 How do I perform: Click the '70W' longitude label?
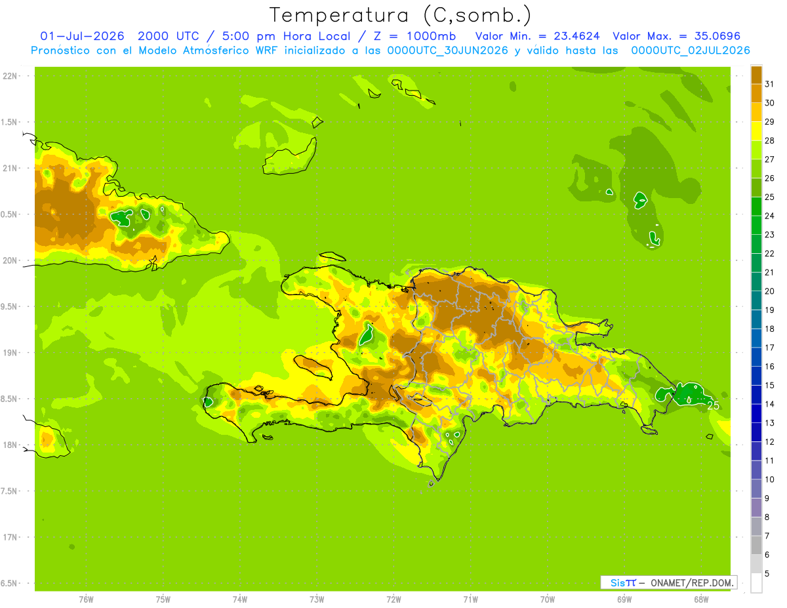click(x=548, y=599)
